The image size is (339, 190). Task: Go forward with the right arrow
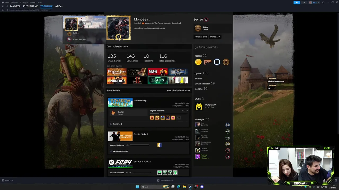7,6
